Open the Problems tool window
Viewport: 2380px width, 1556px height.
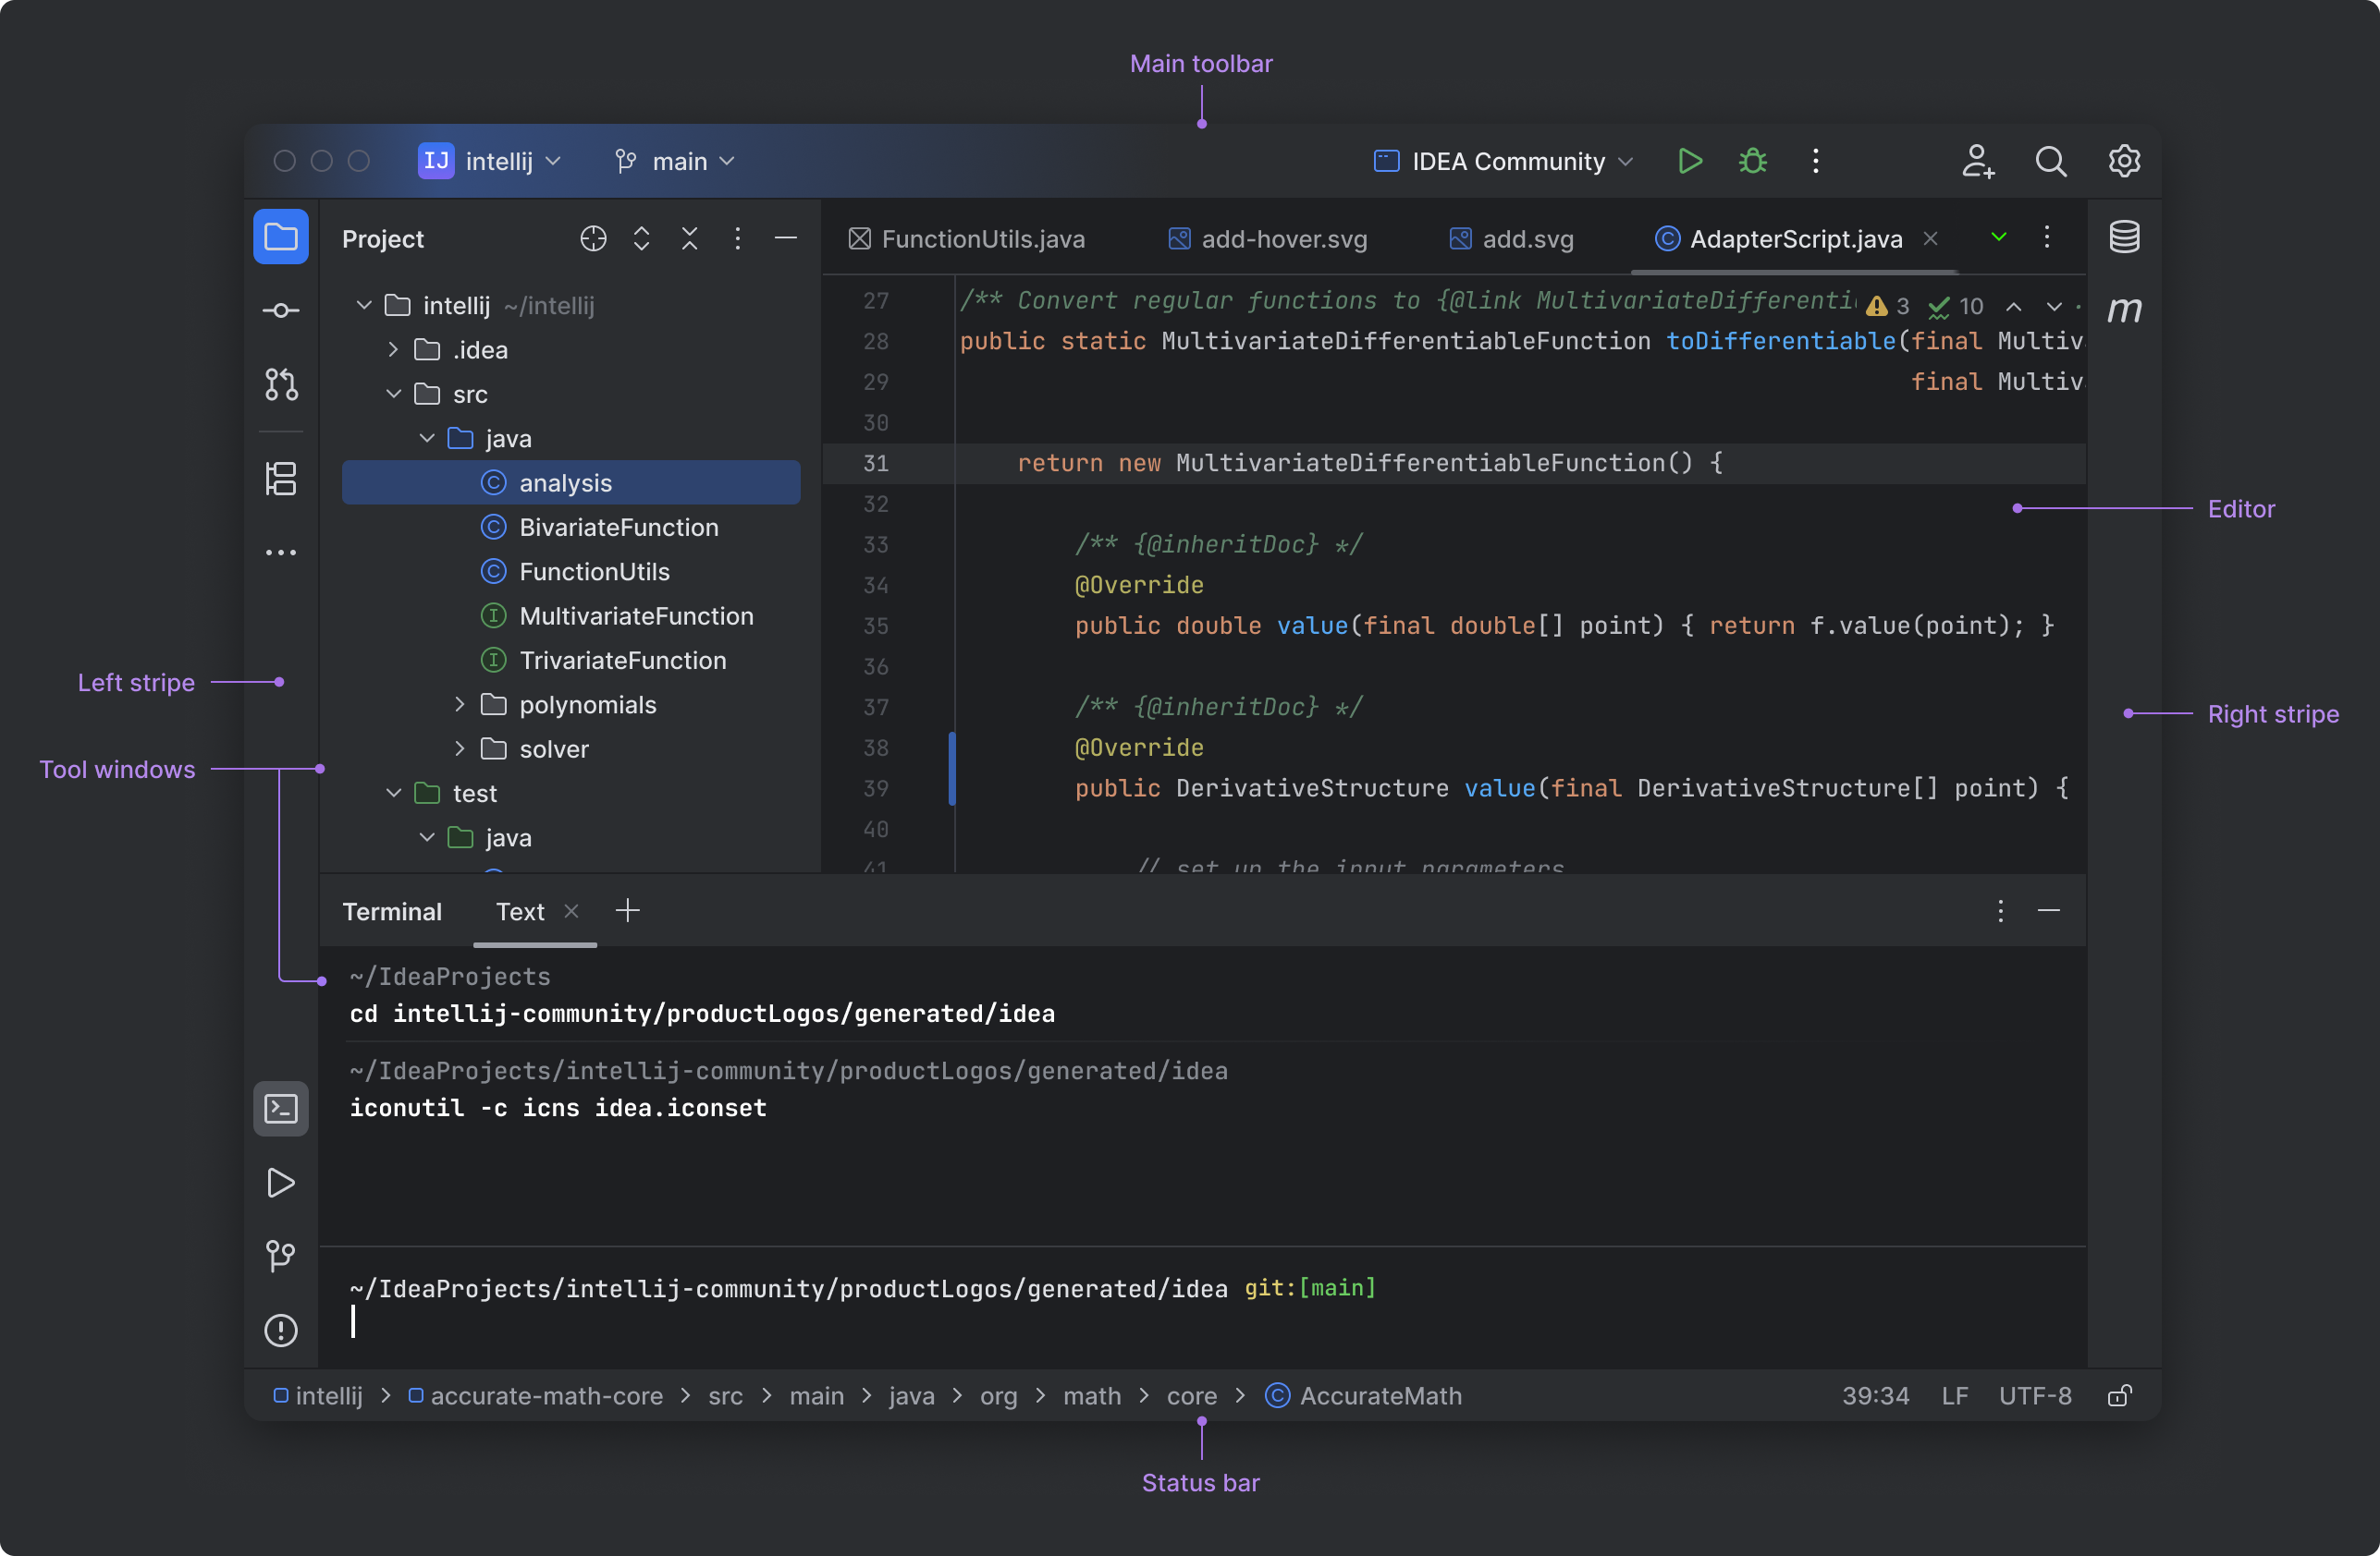click(281, 1331)
